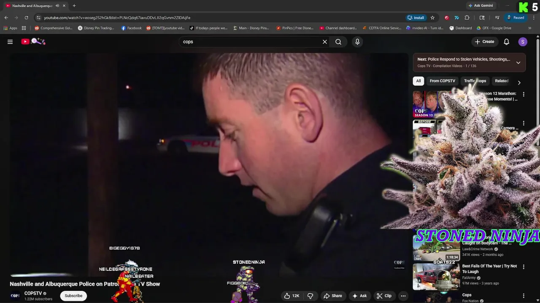Click Ask Gemini button
The image size is (540, 303).
(x=481, y=6)
